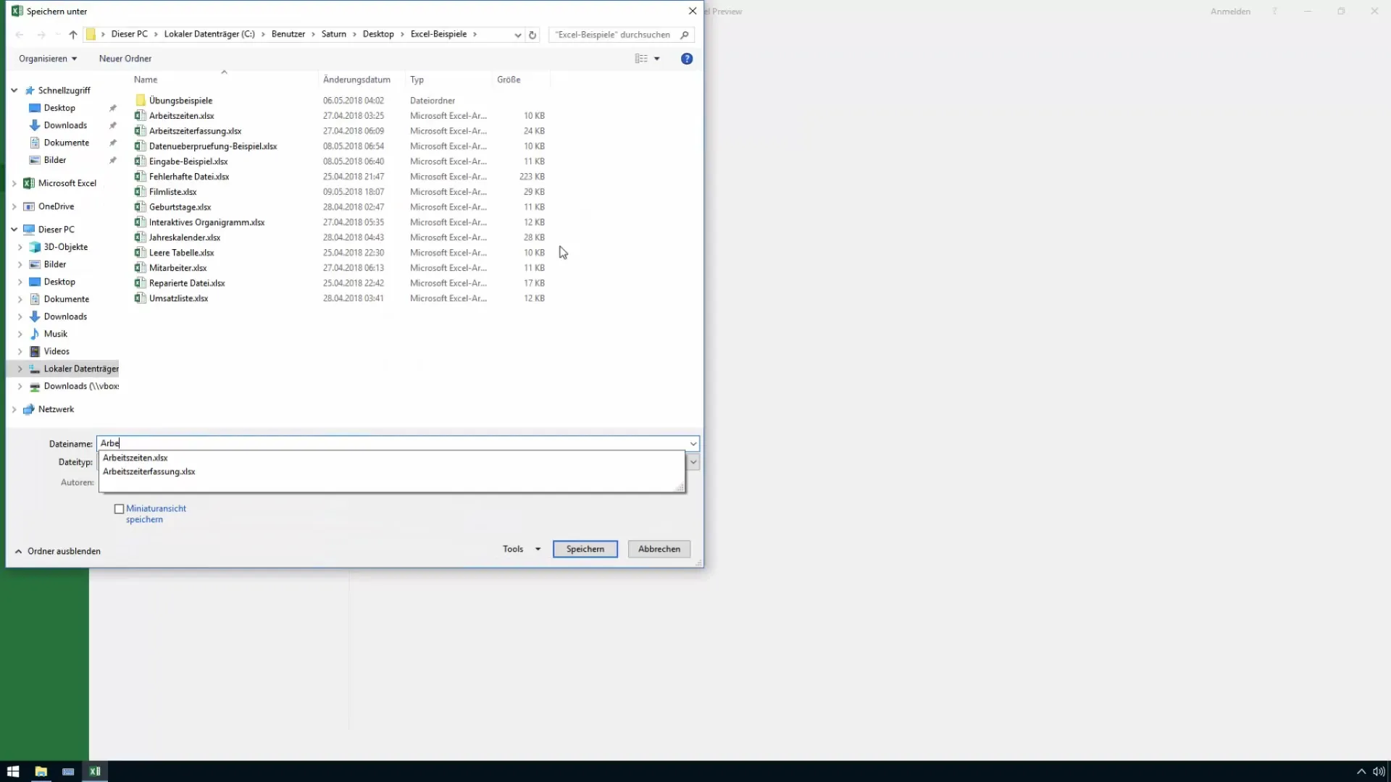This screenshot has width=1391, height=782.
Task: Click the refresh/sync icon in address bar
Action: coord(533,34)
